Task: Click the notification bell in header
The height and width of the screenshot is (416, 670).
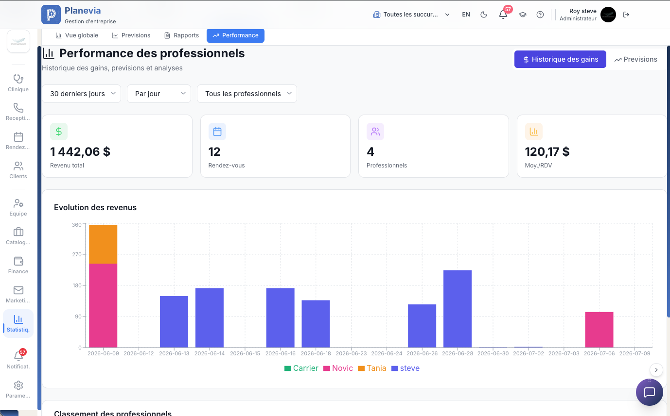Action: [503, 15]
